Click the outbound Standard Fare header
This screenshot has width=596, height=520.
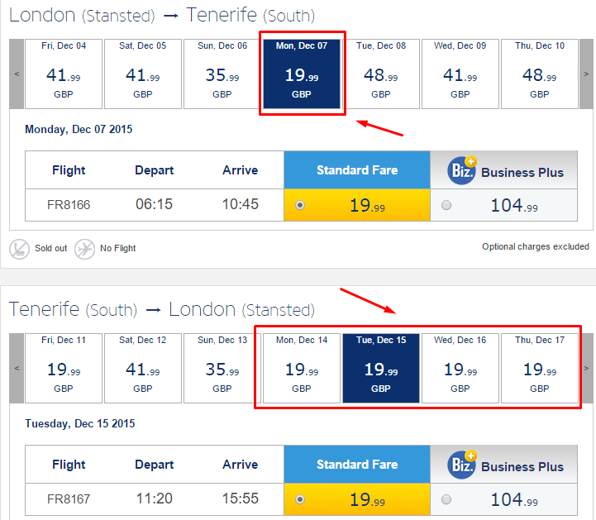[x=357, y=170]
